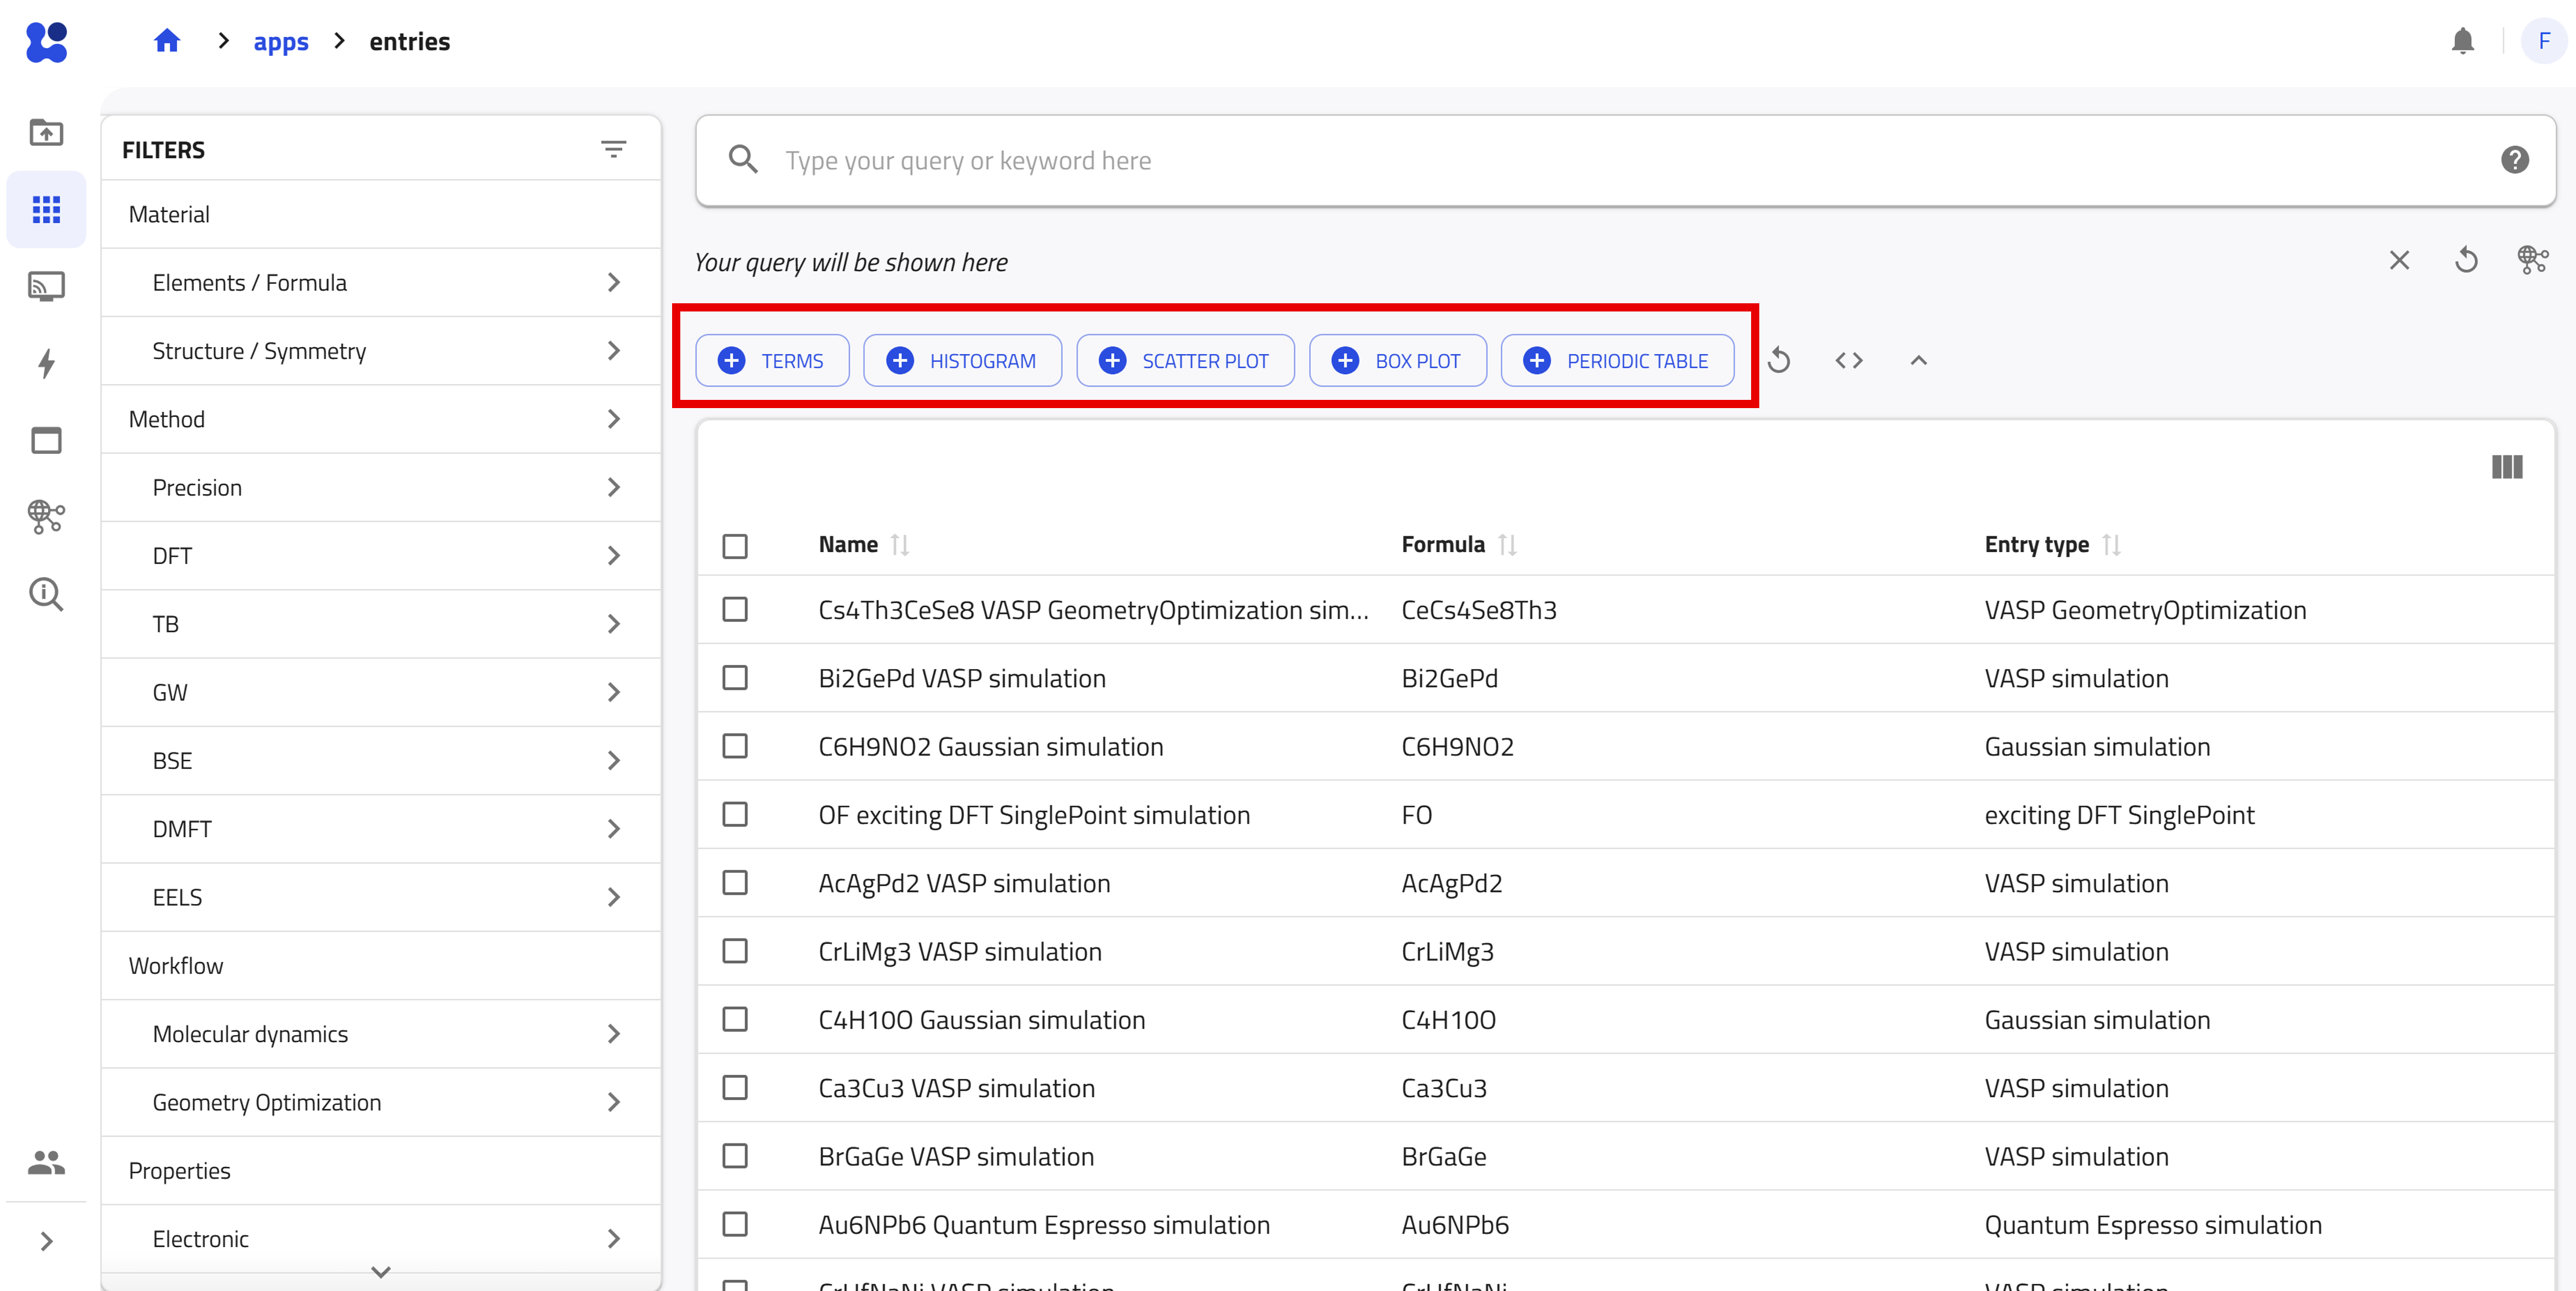Expand the Elements / Formula filter

coord(381,283)
